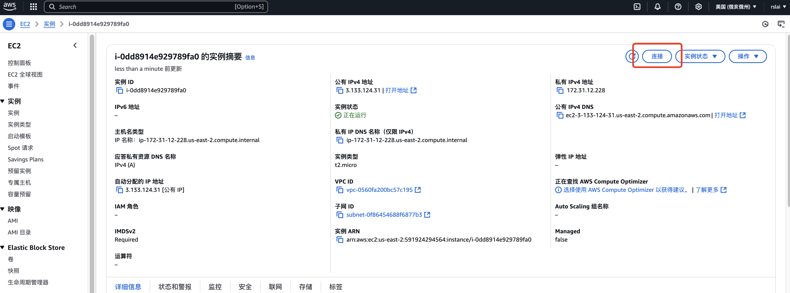Click the t2.micro instance type value
The width and height of the screenshot is (790, 293).
pyautogui.click(x=346, y=165)
